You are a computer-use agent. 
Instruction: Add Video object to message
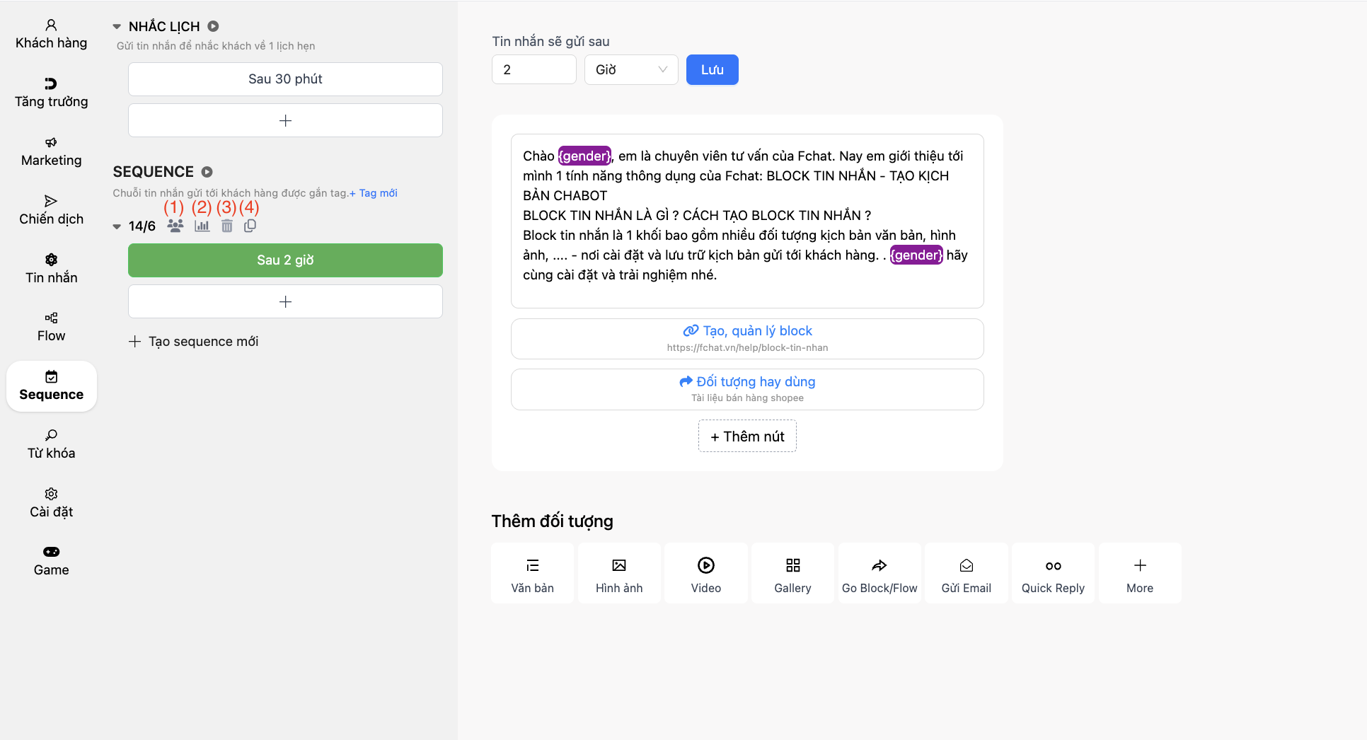pos(705,573)
